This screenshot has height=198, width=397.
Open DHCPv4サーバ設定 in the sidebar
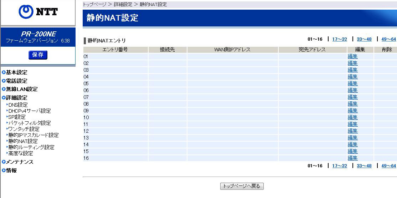[x=30, y=111]
